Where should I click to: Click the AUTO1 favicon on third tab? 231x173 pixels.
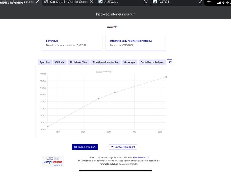(100, 2)
